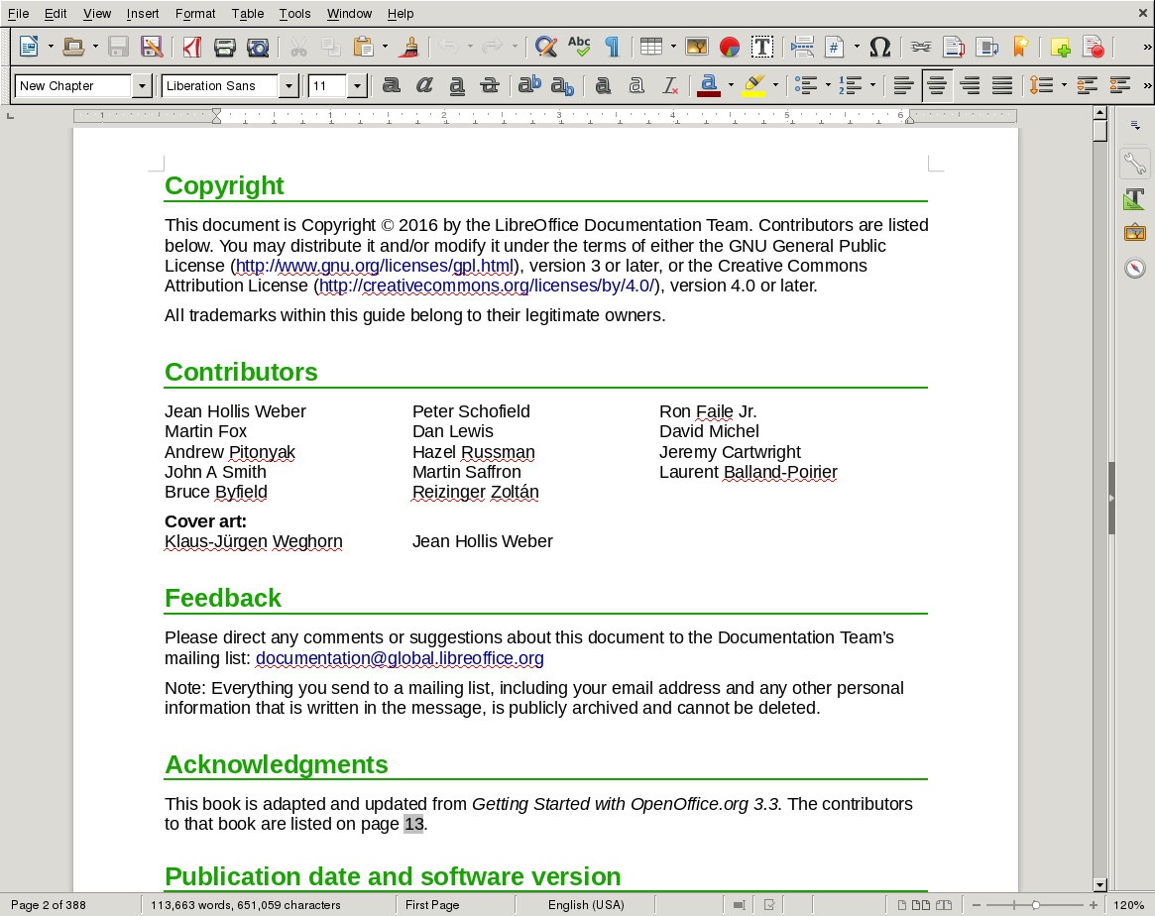Insert an endnote
Viewport: 1155px width, 916px height.
tap(987, 47)
